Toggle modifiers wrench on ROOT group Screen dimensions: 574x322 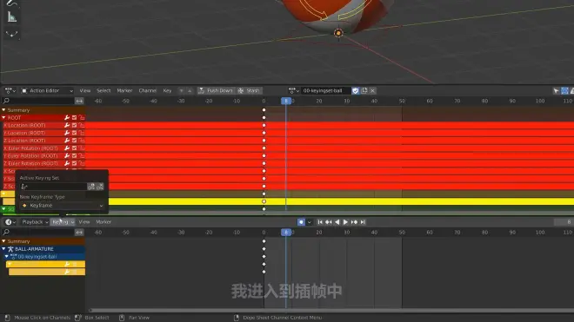tap(67, 118)
